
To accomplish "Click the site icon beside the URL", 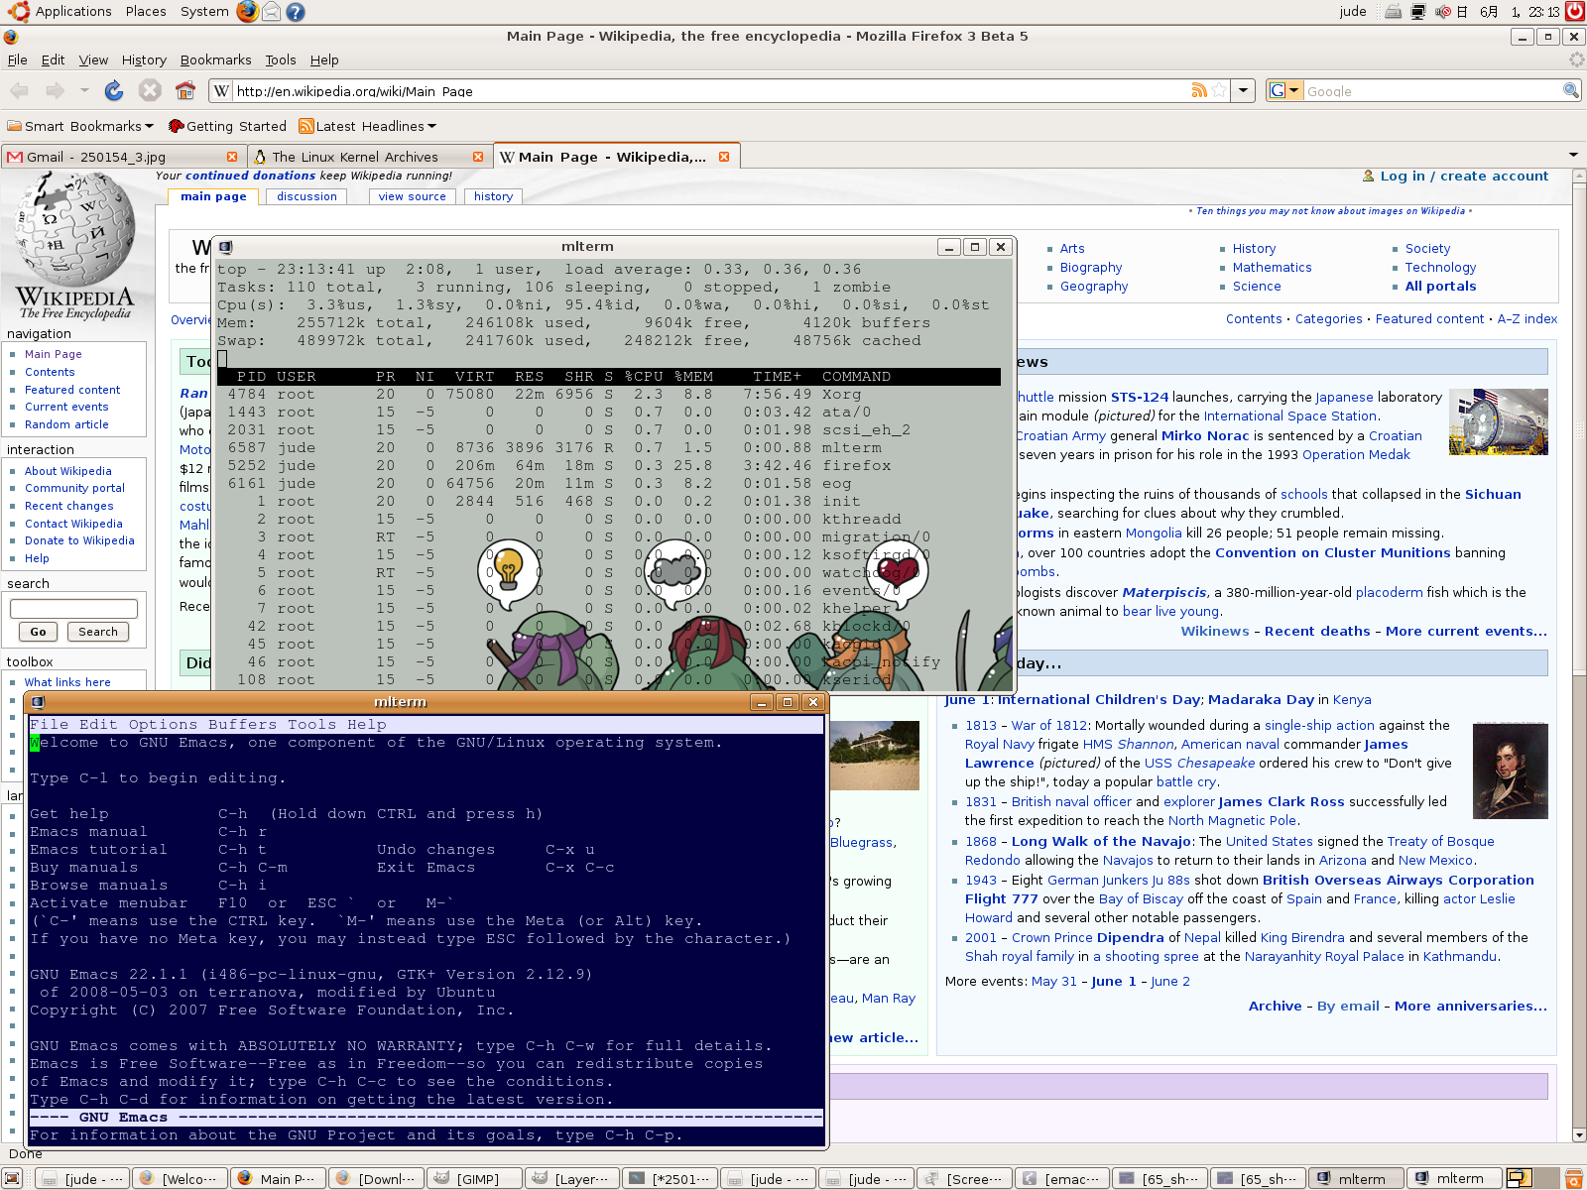I will click(221, 90).
